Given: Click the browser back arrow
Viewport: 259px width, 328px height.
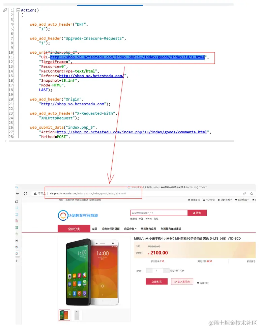Looking at the screenshot, I should point(17,193).
